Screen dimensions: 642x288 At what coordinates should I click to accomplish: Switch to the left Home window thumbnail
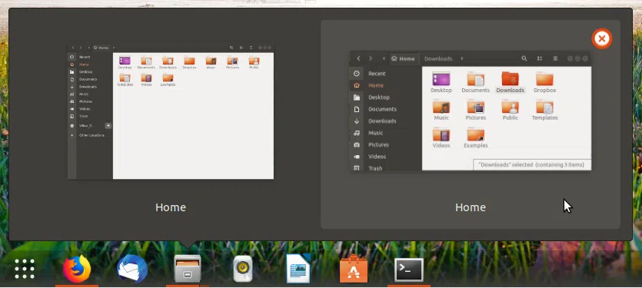tap(171, 111)
